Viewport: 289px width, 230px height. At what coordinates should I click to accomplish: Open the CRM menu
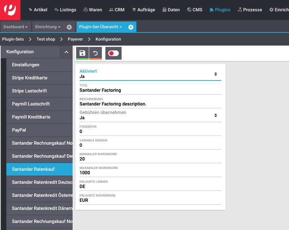pyautogui.click(x=117, y=10)
